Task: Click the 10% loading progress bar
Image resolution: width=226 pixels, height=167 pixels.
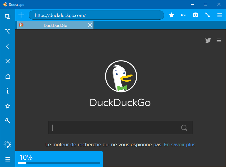Action: (x=59, y=163)
